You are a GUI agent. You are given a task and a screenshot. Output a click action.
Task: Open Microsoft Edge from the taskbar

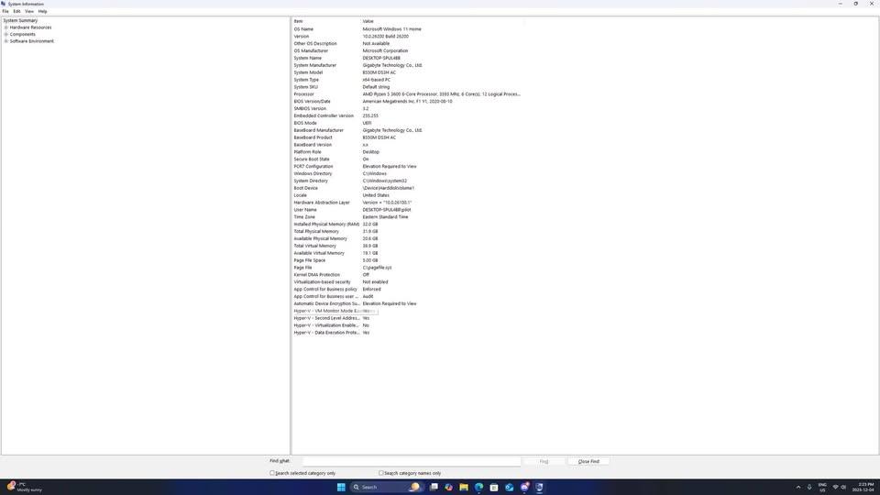pyautogui.click(x=478, y=487)
